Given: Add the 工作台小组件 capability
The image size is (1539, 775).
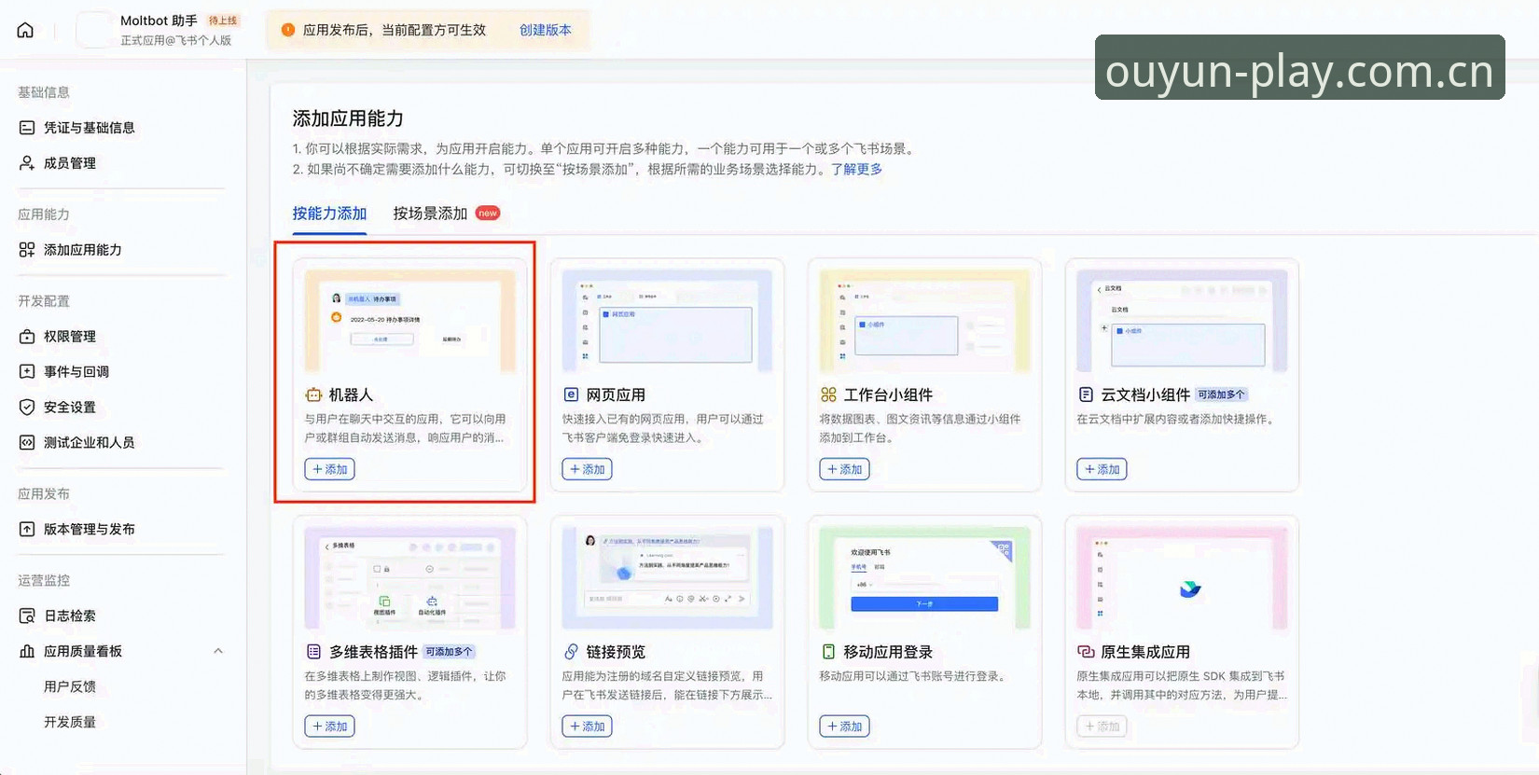Looking at the screenshot, I should tap(844, 469).
